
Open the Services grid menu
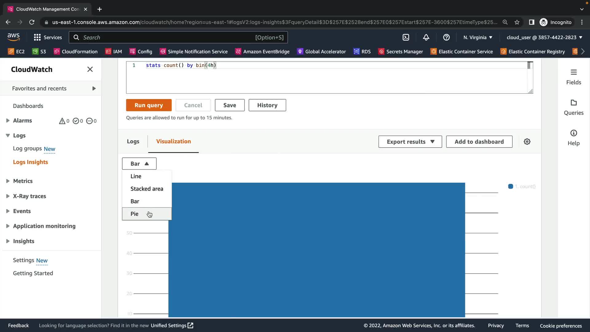[x=37, y=38]
